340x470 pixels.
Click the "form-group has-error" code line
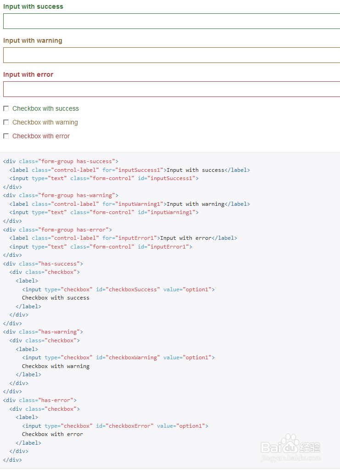57,229
